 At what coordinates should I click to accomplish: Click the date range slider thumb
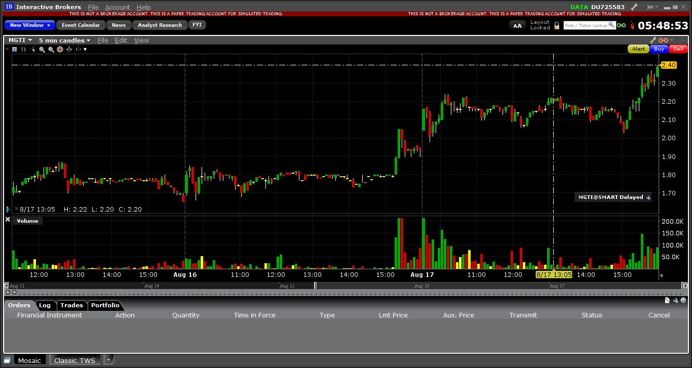(x=315, y=285)
